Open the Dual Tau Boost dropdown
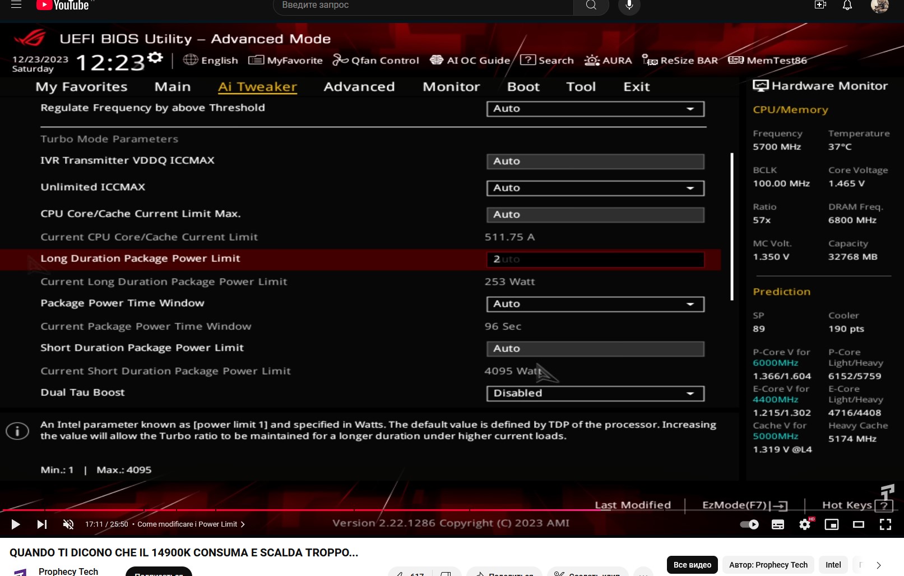The image size is (904, 576). tap(595, 393)
